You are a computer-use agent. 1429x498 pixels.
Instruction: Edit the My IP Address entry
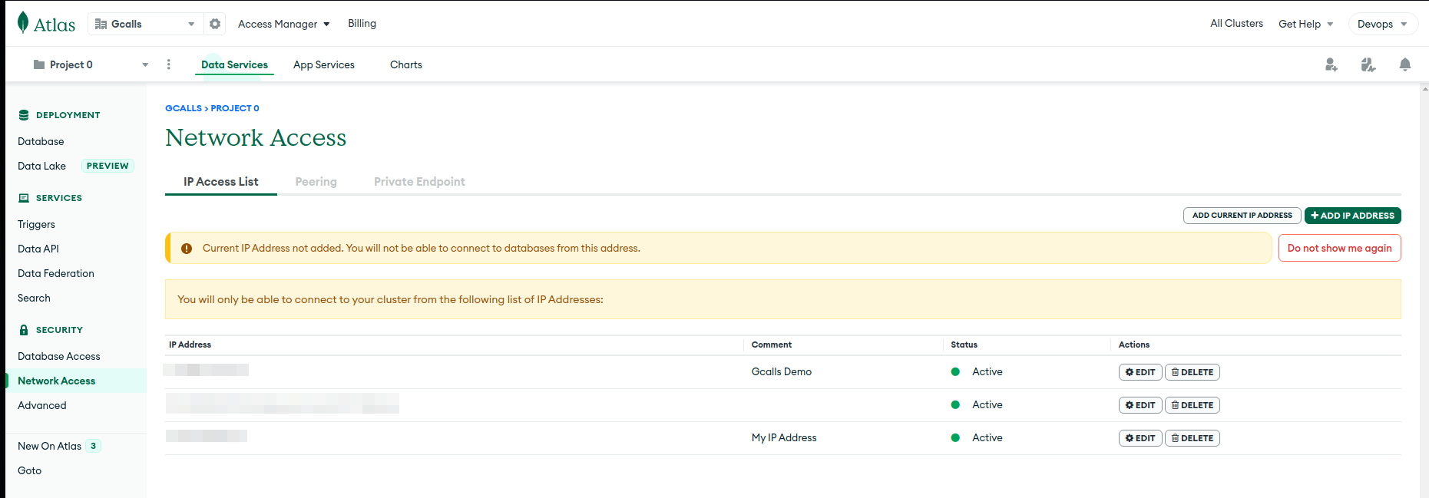(x=1140, y=438)
